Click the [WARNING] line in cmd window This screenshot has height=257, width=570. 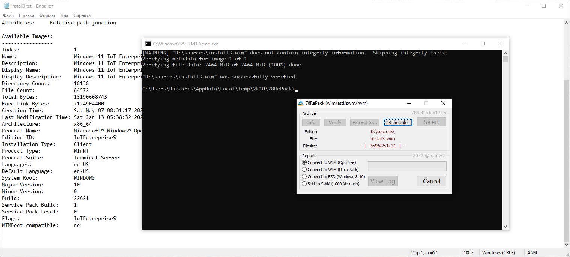pos(295,53)
